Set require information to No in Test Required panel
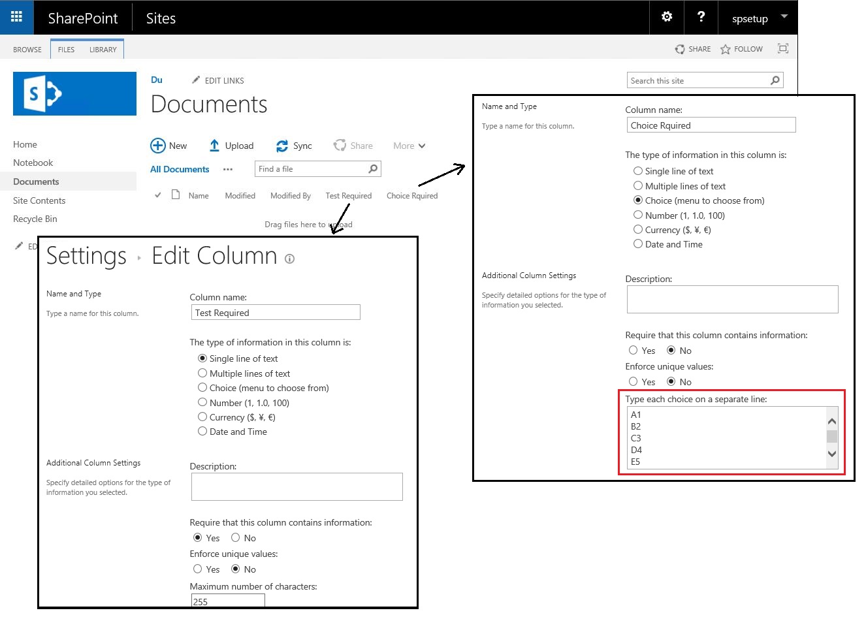Image resolution: width=866 pixels, height=617 pixels. 236,537
